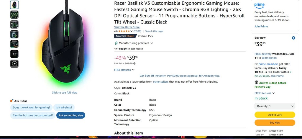
Task: Open the Quantity dropdown
Action: click(275, 106)
